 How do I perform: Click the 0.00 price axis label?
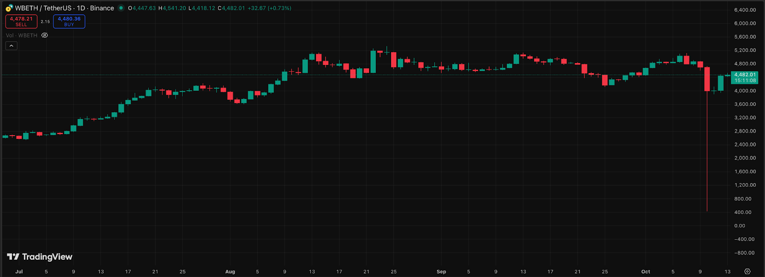(740, 225)
